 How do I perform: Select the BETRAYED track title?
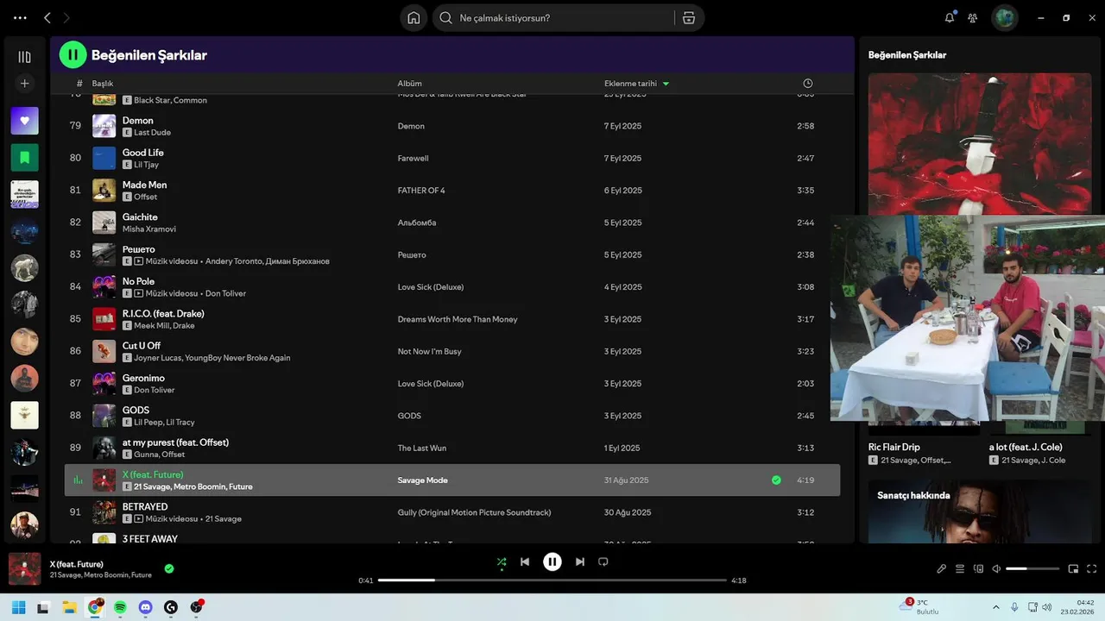tap(145, 507)
